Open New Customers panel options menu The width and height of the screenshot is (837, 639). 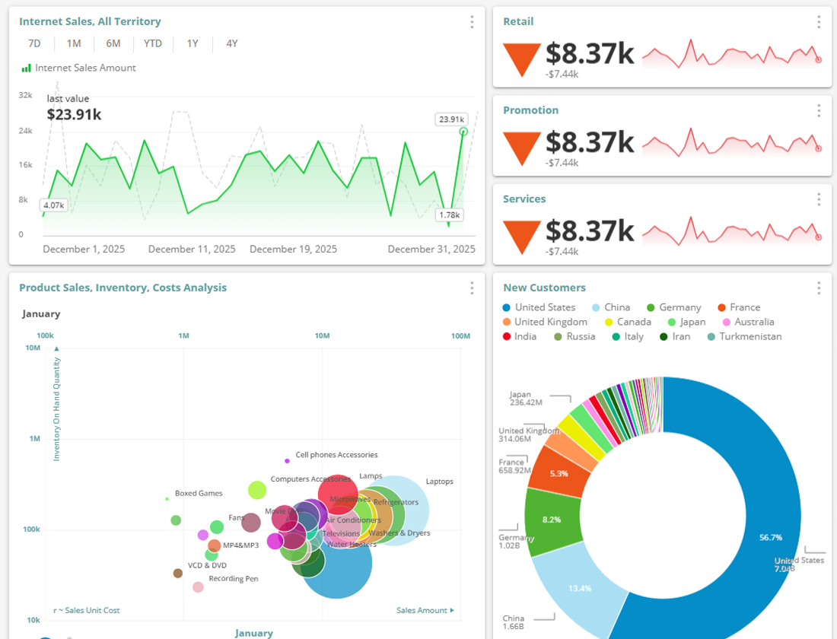(819, 288)
